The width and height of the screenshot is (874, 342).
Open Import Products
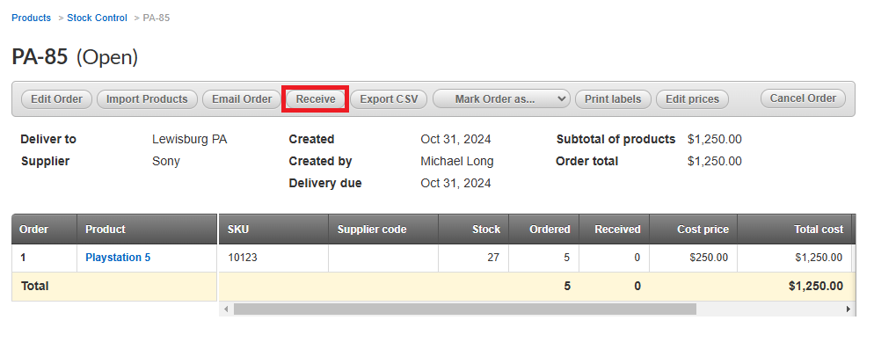(147, 99)
